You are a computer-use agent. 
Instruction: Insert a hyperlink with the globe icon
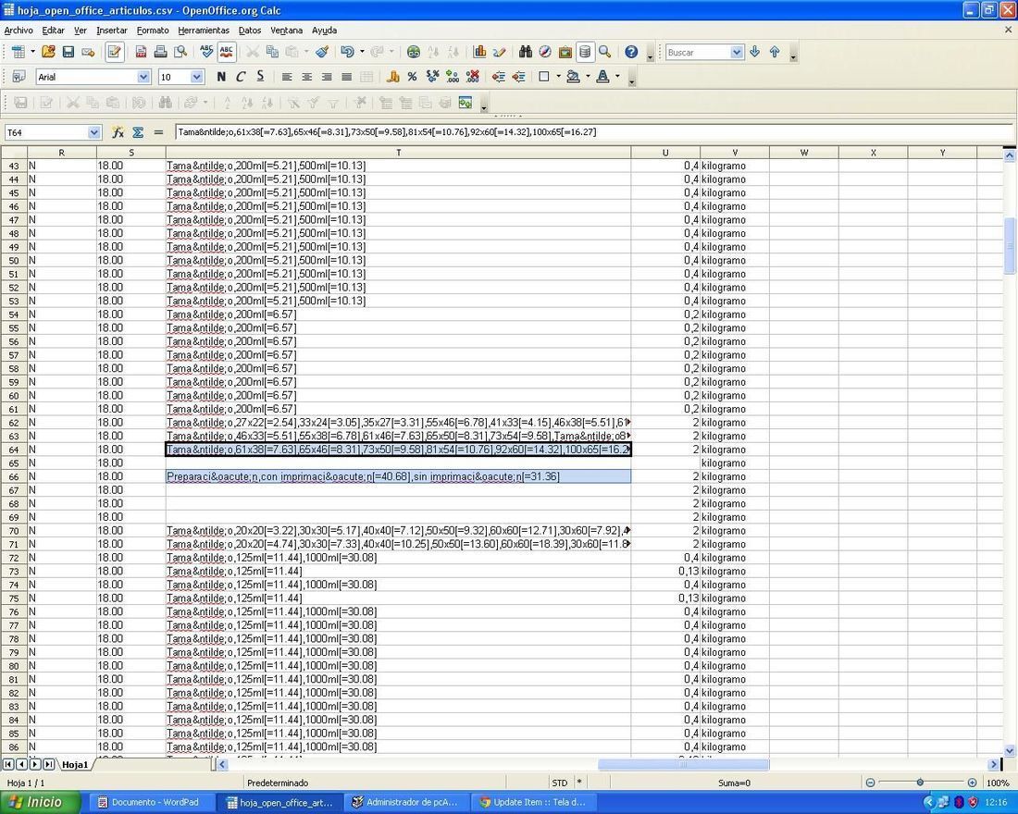tap(414, 52)
